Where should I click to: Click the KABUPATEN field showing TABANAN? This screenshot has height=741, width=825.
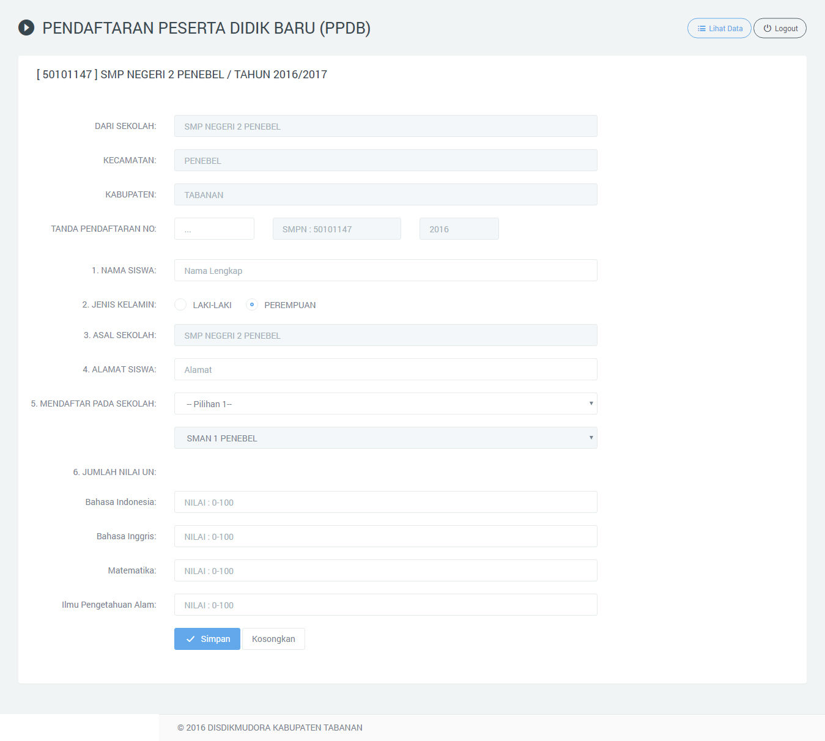386,194
